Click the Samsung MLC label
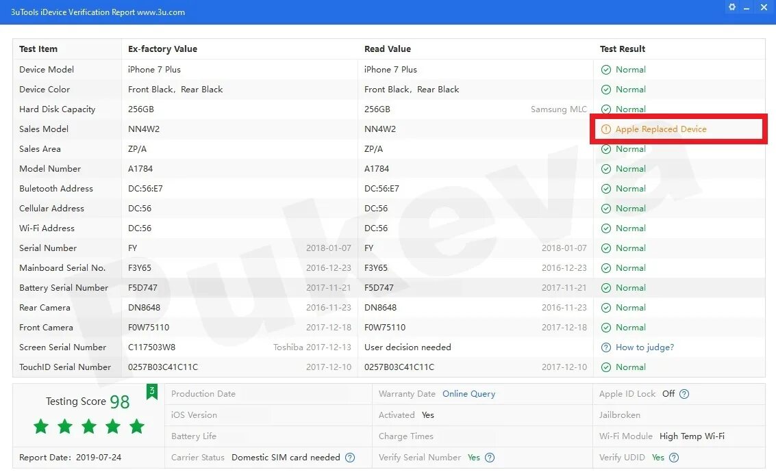This screenshot has width=776, height=474. (559, 109)
